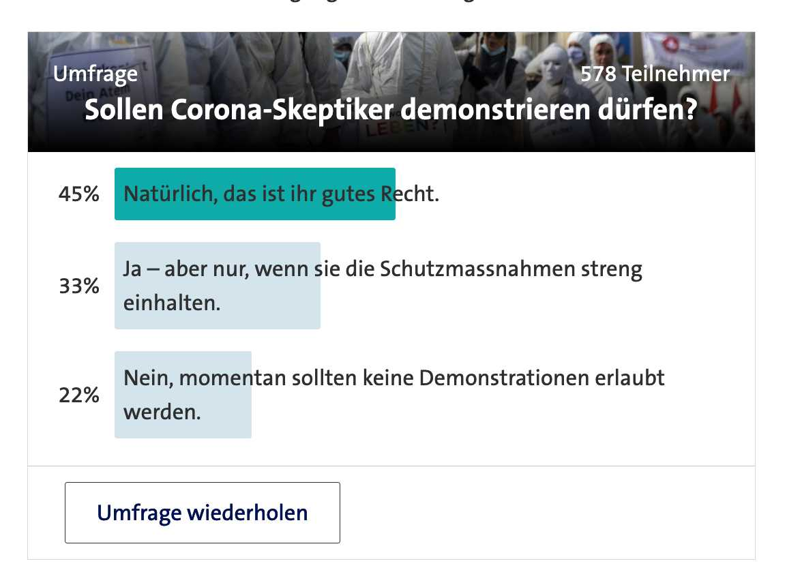Click the Umfrage wiederholen button

point(203,512)
